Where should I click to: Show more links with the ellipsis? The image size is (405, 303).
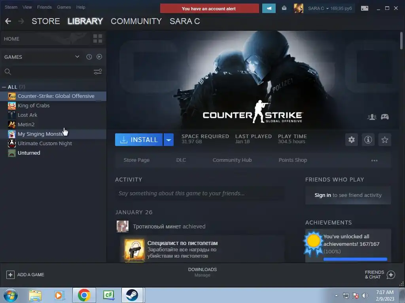(374, 160)
